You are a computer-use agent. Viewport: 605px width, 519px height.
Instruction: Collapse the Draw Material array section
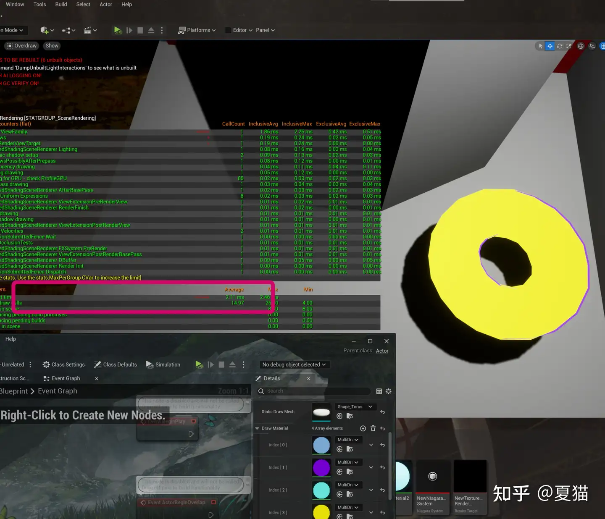point(257,428)
